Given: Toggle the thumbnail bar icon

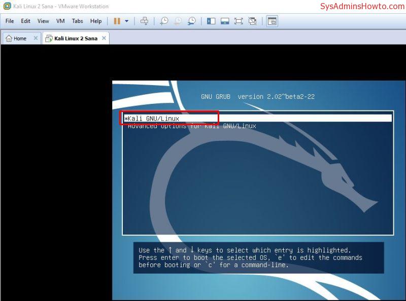Looking at the screenshot, I should (225, 21).
